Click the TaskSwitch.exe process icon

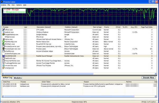point(3,58)
